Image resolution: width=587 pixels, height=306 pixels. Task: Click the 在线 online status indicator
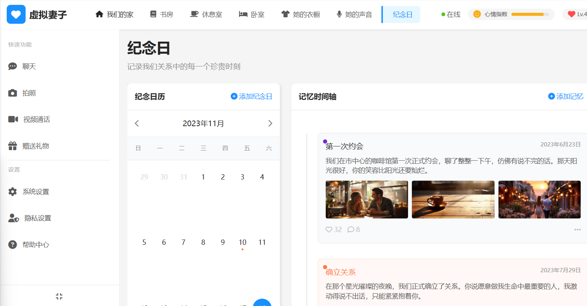coord(451,14)
